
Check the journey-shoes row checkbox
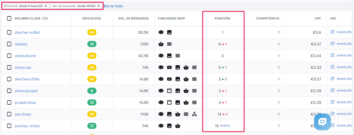click(x=9, y=126)
